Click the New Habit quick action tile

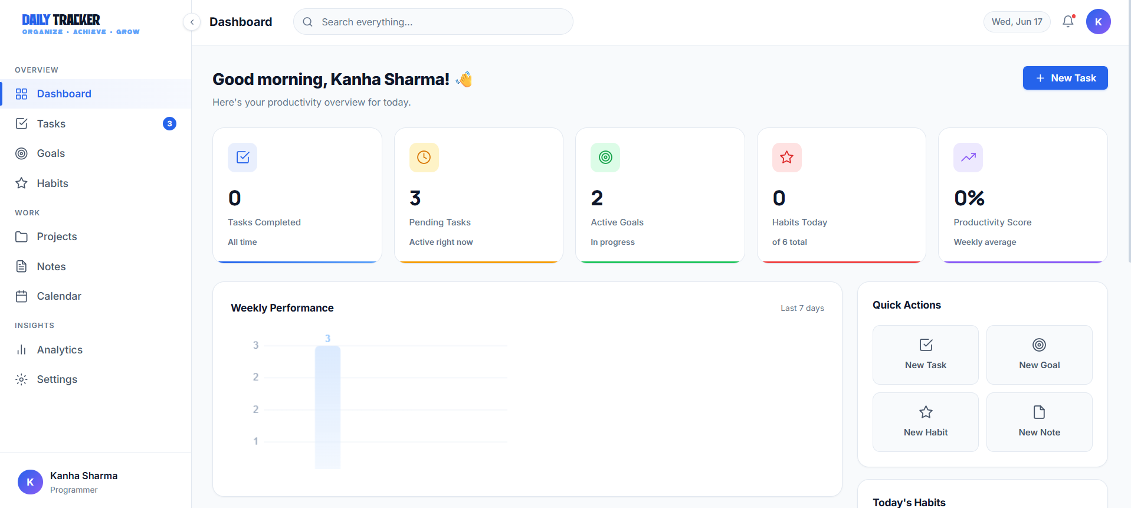[x=926, y=422]
